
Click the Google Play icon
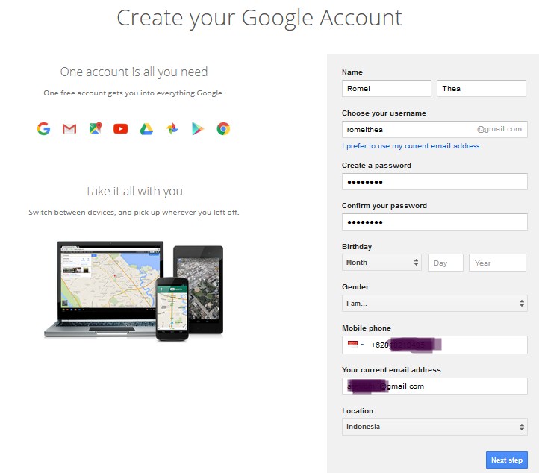click(x=198, y=129)
